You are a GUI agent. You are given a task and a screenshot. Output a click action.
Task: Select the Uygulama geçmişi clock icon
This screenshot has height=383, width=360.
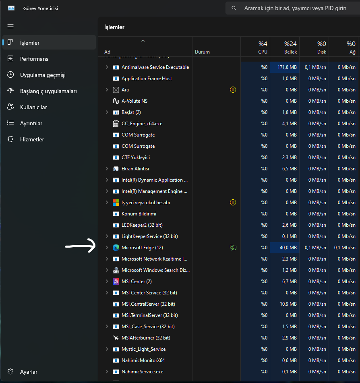click(x=10, y=75)
